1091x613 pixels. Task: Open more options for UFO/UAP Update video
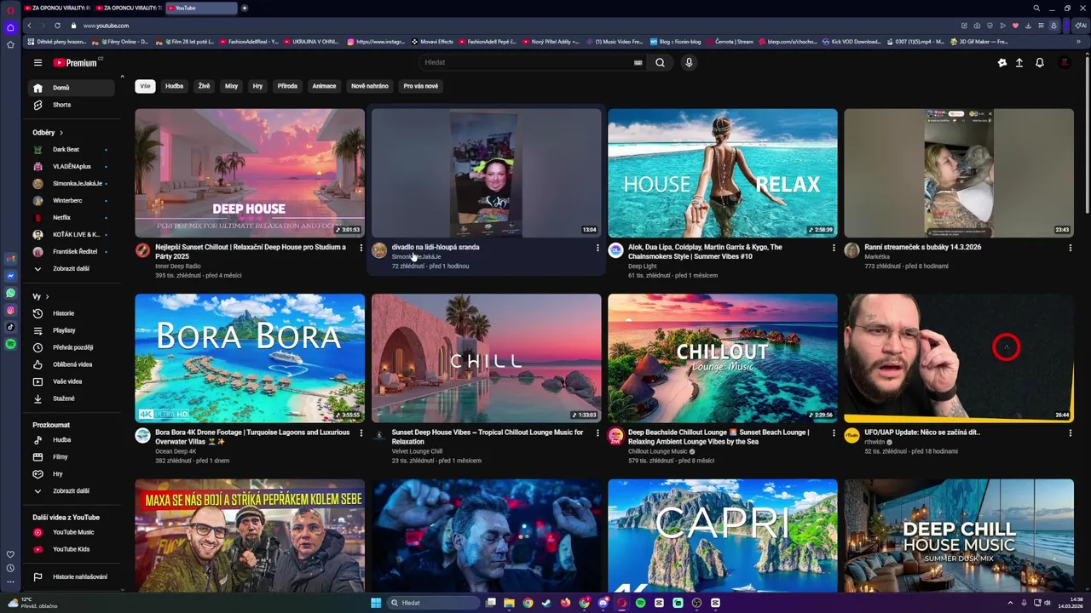click(x=1070, y=433)
